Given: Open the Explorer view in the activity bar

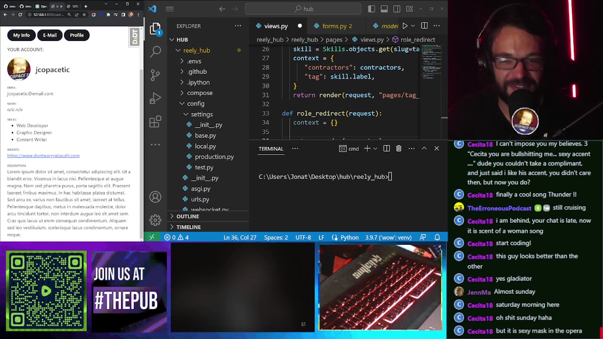Looking at the screenshot, I should click(x=155, y=29).
